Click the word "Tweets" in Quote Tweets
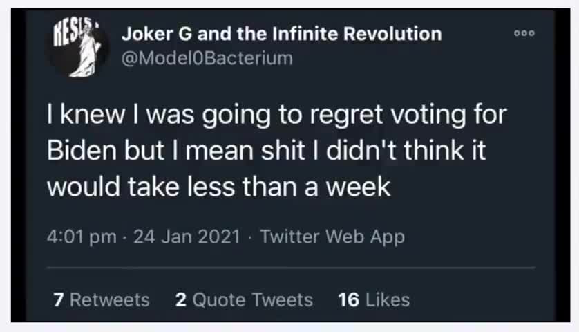This screenshot has height=332, width=579. coord(282,299)
